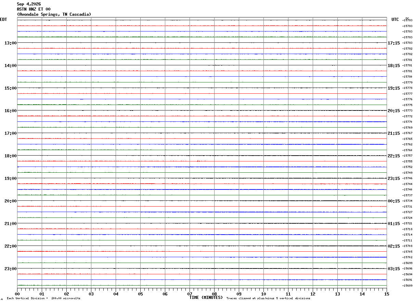
Task: Select the 03:15 UTC time label
Action: 393,269
